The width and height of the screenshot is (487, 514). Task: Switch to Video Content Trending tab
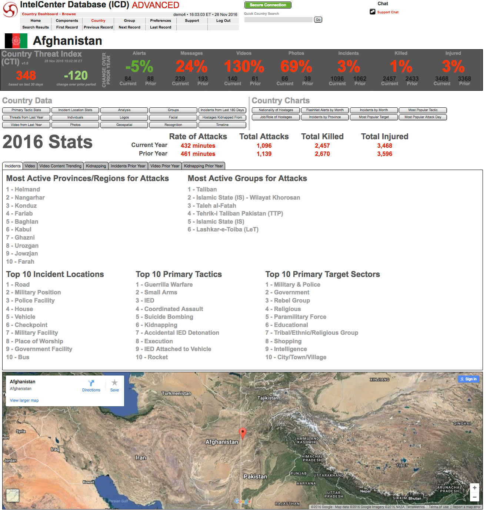coord(60,166)
